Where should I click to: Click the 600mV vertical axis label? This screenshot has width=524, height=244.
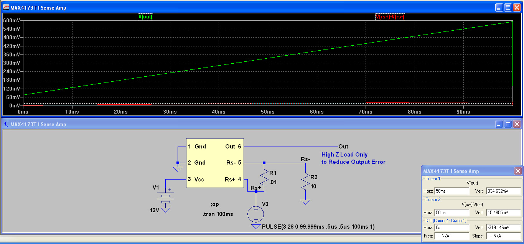(x=12, y=21)
